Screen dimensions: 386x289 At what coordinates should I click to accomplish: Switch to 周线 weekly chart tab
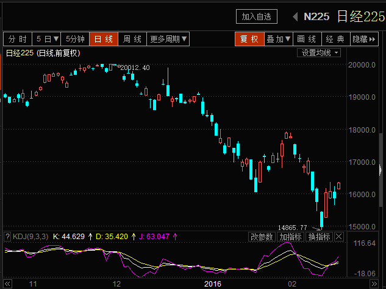(132, 39)
